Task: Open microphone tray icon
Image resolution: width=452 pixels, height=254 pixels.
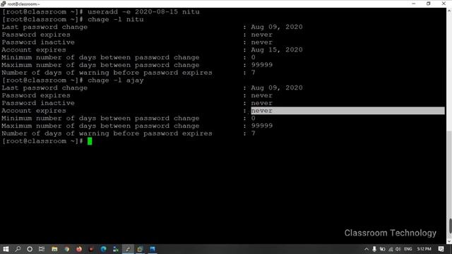Action: (374, 249)
